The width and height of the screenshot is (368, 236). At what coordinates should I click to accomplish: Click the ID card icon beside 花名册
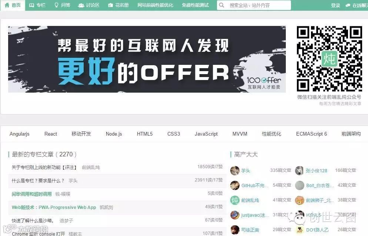111,5
